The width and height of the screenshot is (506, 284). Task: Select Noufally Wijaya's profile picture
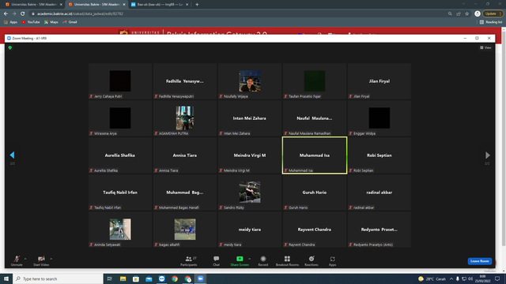coord(250,81)
